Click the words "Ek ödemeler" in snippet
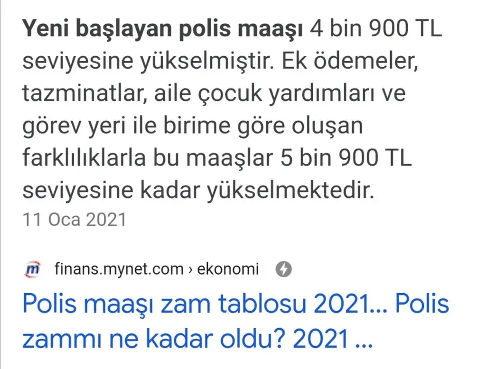 coord(356,62)
